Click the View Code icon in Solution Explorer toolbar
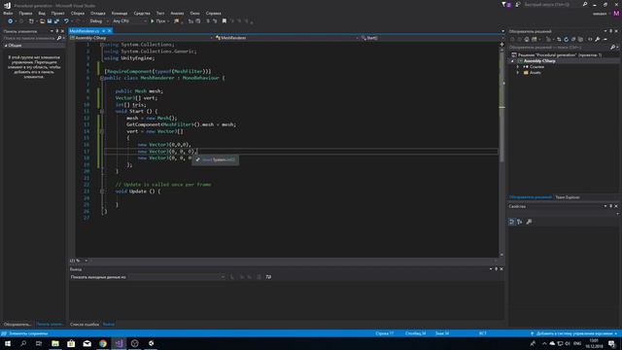The width and height of the screenshot is (622, 350). [590, 39]
